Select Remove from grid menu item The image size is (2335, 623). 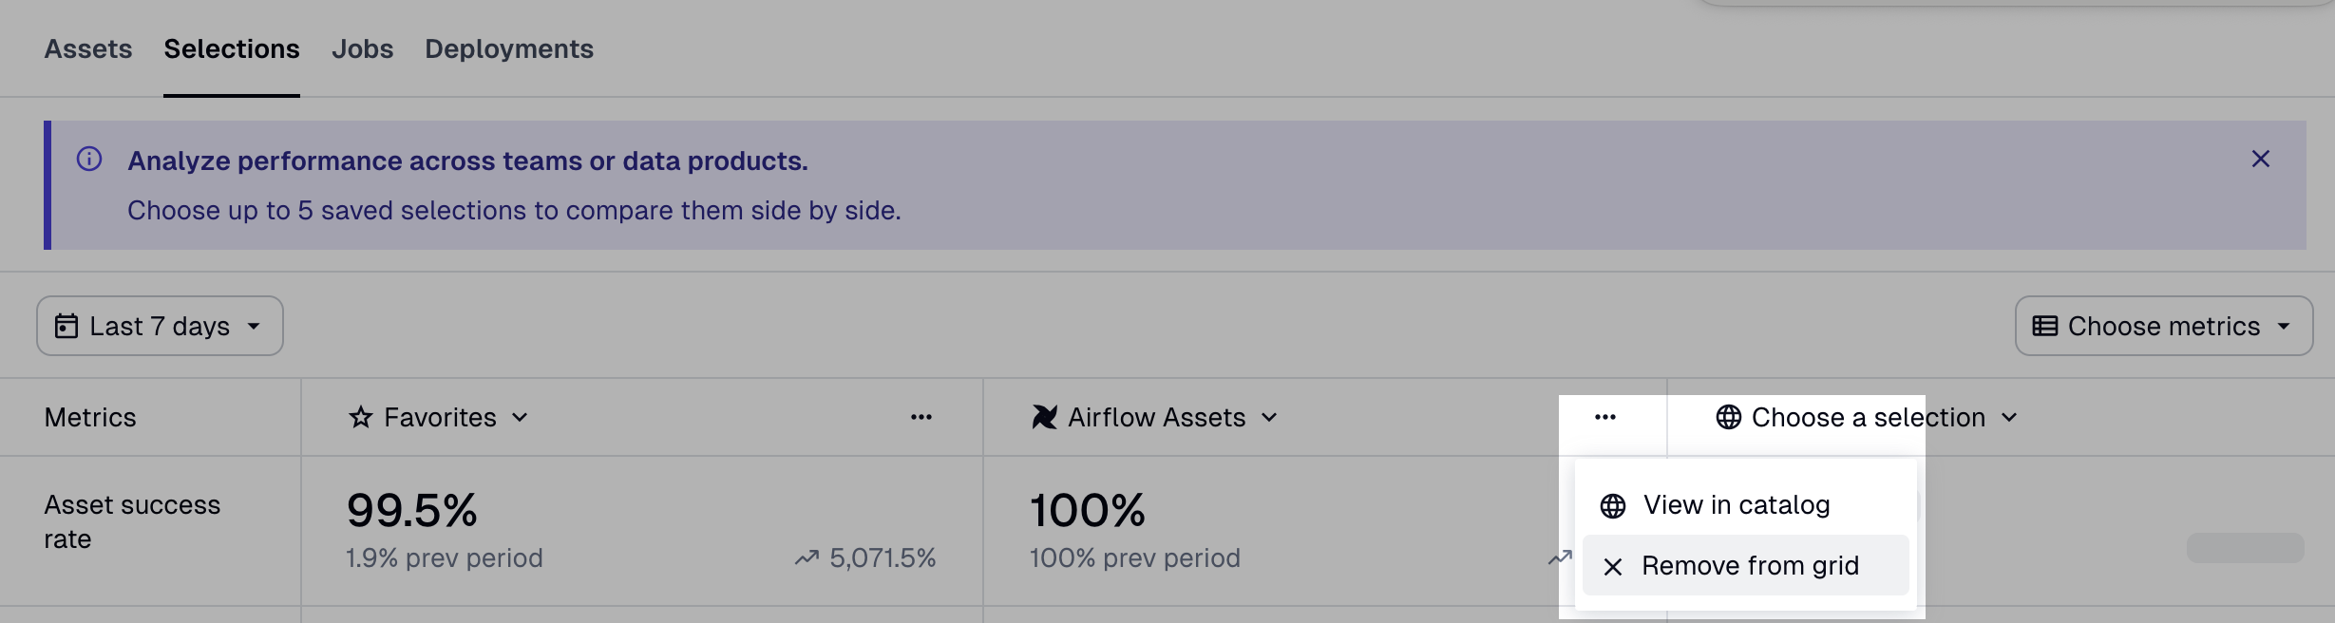(x=1749, y=566)
